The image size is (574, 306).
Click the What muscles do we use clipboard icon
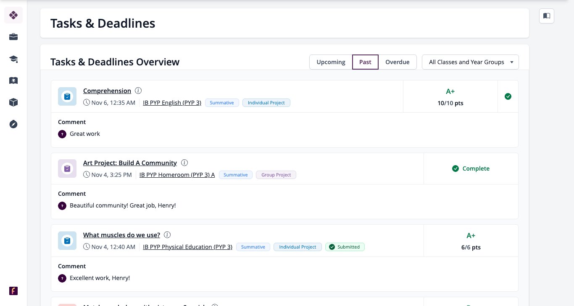point(67,241)
